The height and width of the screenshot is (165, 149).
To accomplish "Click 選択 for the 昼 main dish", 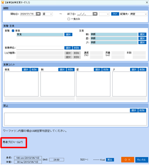I will 142,38.
